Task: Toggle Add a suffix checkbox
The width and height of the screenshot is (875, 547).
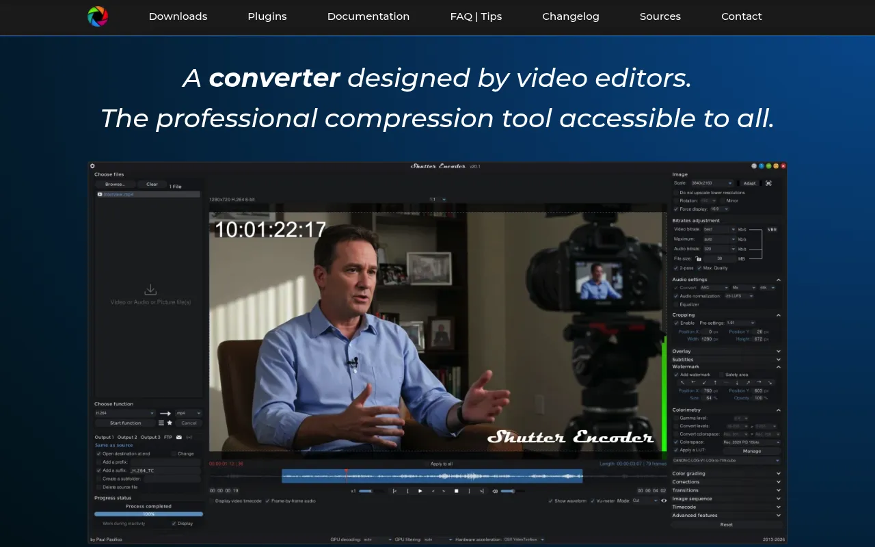Action: [98, 470]
